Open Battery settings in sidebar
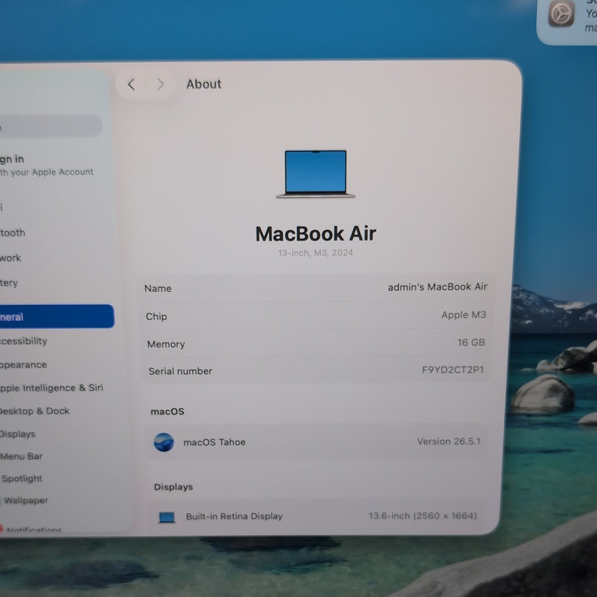This screenshot has height=597, width=597. point(9,283)
